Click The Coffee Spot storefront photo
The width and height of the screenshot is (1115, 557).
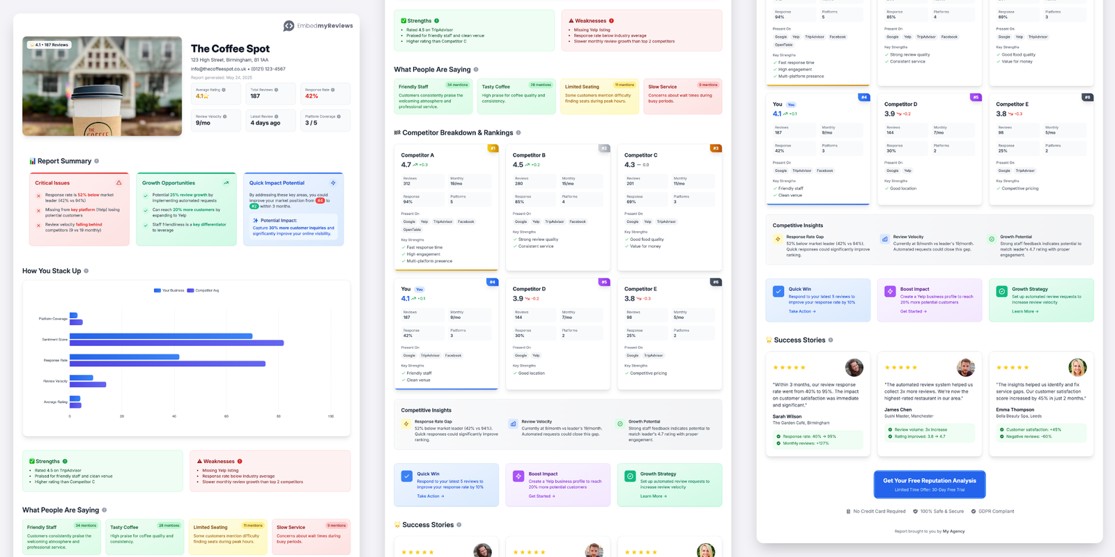(x=102, y=86)
